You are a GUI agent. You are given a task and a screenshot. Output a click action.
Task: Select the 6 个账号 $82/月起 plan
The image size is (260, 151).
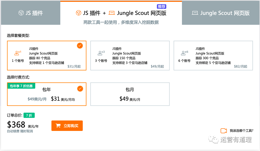tap(213, 56)
